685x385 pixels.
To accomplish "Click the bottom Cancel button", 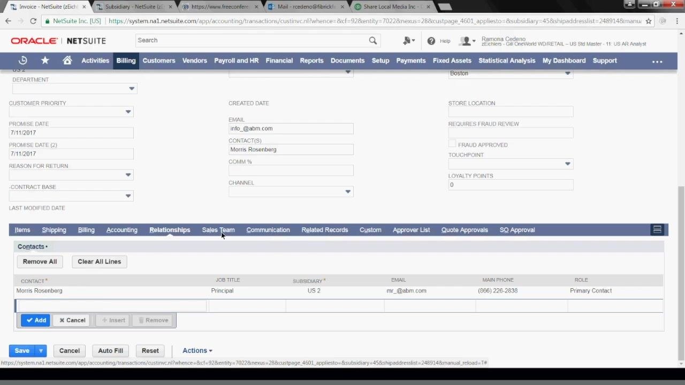I will coord(70,351).
